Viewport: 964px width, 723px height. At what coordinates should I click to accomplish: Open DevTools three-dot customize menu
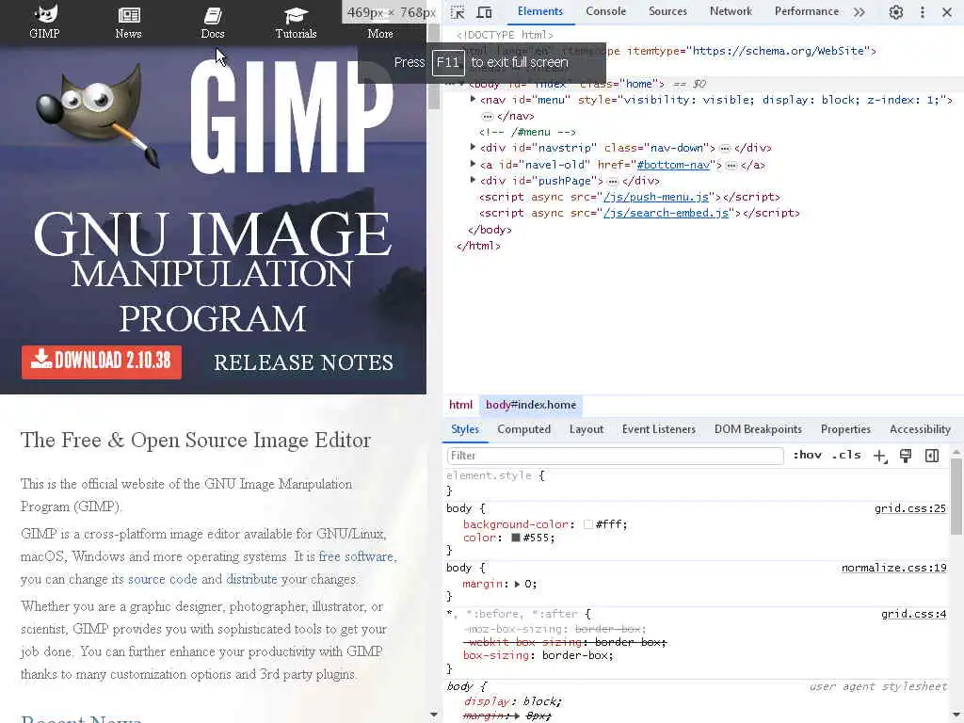tap(923, 11)
